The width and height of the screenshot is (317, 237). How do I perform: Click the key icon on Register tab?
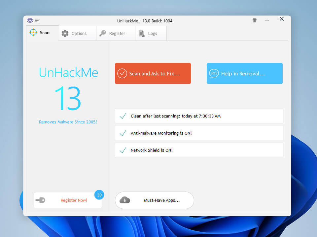(x=103, y=33)
